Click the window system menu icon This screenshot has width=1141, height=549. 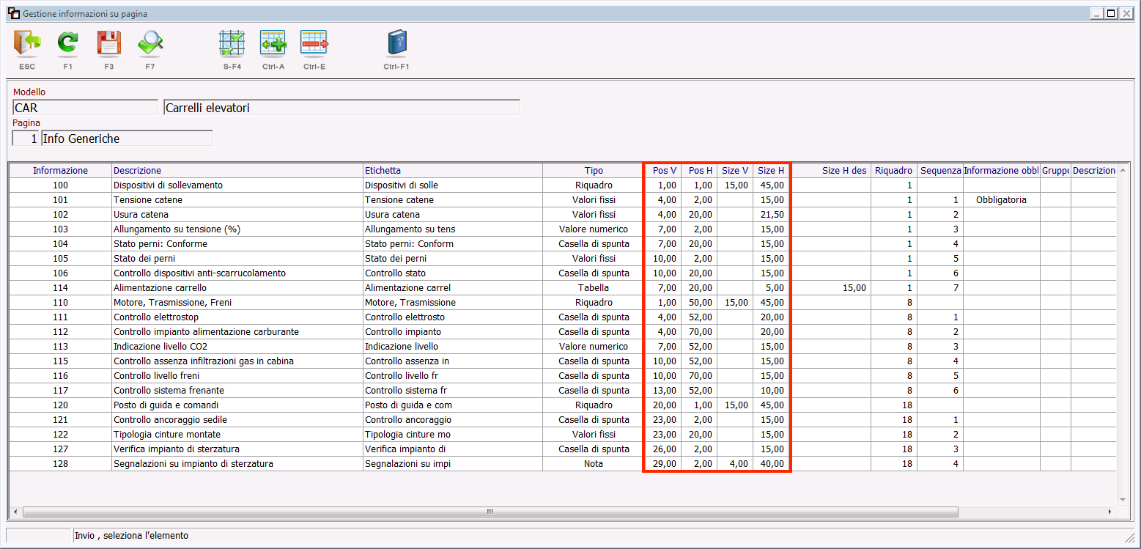tap(13, 13)
